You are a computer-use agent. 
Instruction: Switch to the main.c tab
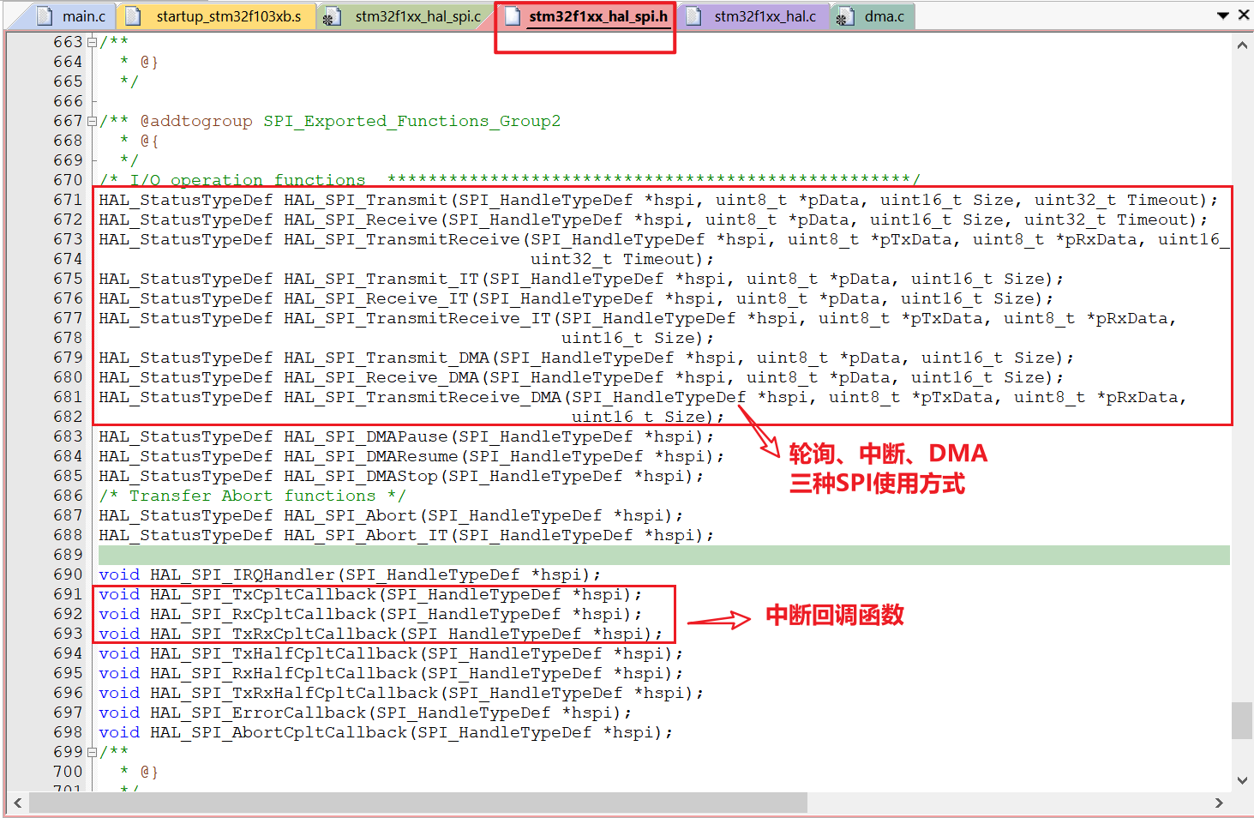[x=75, y=16]
